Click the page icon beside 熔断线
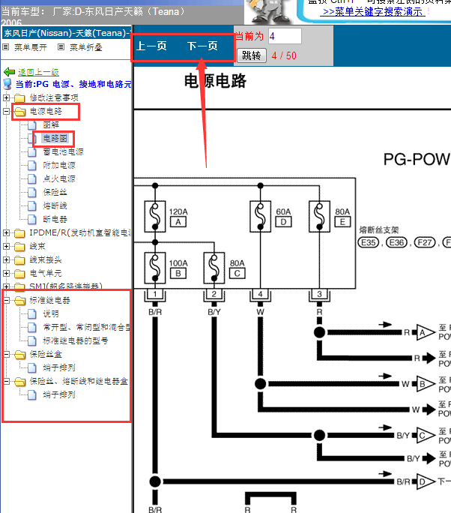451x513 pixels. point(32,206)
